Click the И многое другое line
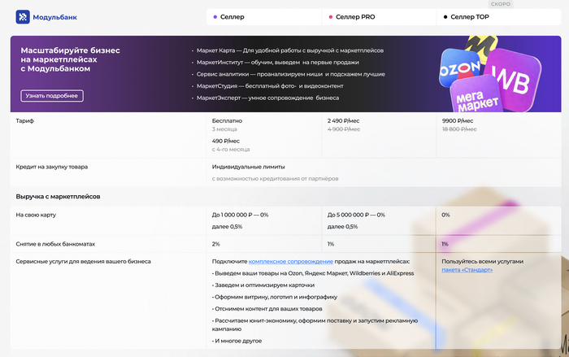 (237, 341)
